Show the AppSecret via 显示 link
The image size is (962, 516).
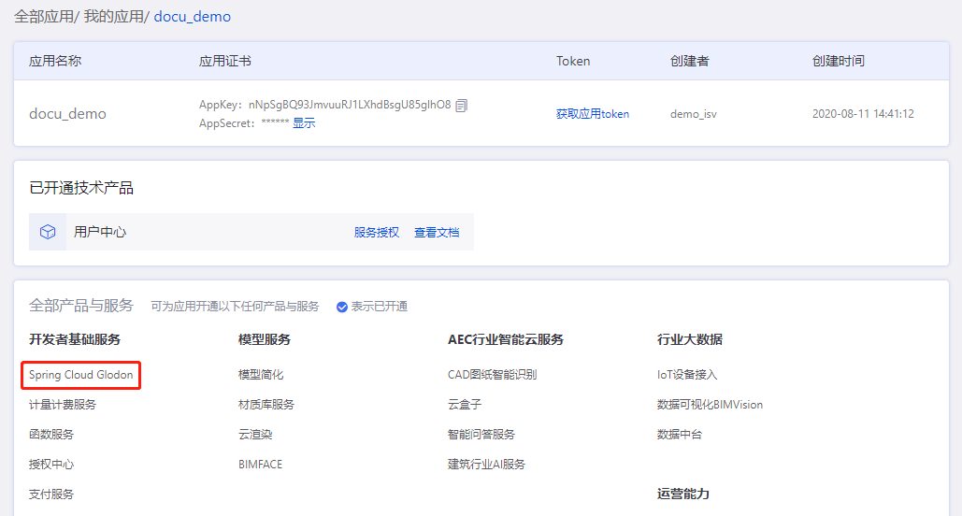304,123
